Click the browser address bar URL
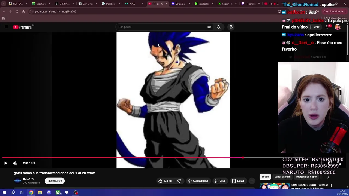349x196 pixels. click(55, 11)
